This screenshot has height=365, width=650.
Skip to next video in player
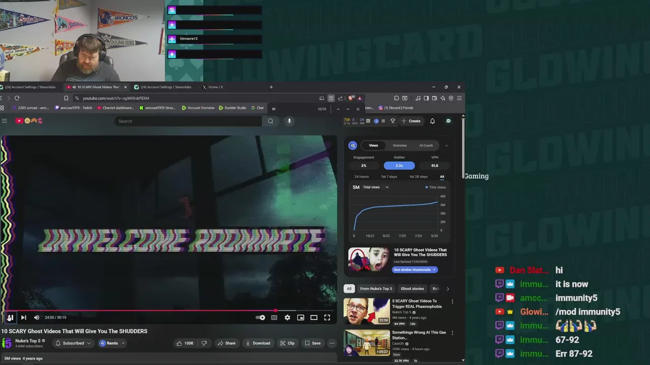(23, 317)
